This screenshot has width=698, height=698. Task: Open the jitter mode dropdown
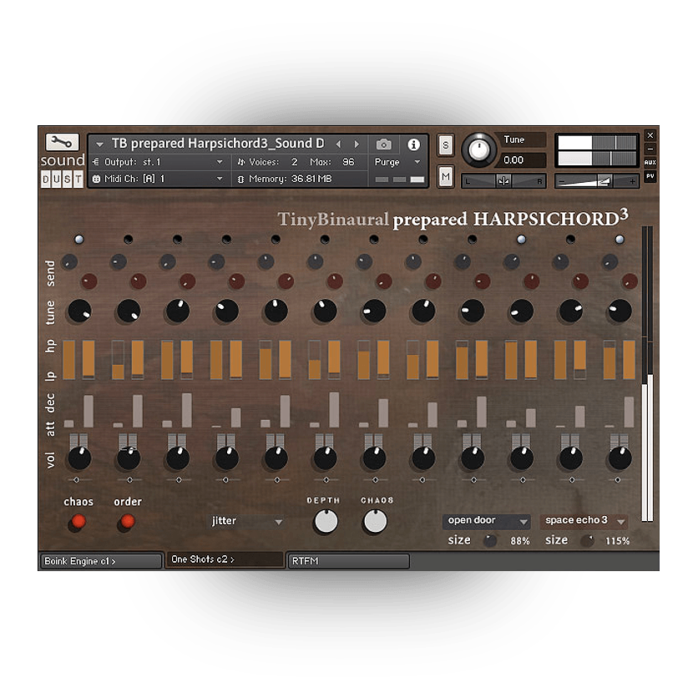click(246, 521)
